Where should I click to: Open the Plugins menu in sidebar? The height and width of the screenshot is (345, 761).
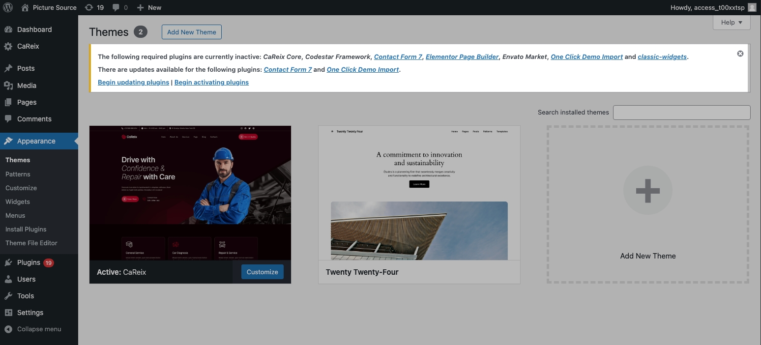pyautogui.click(x=29, y=262)
